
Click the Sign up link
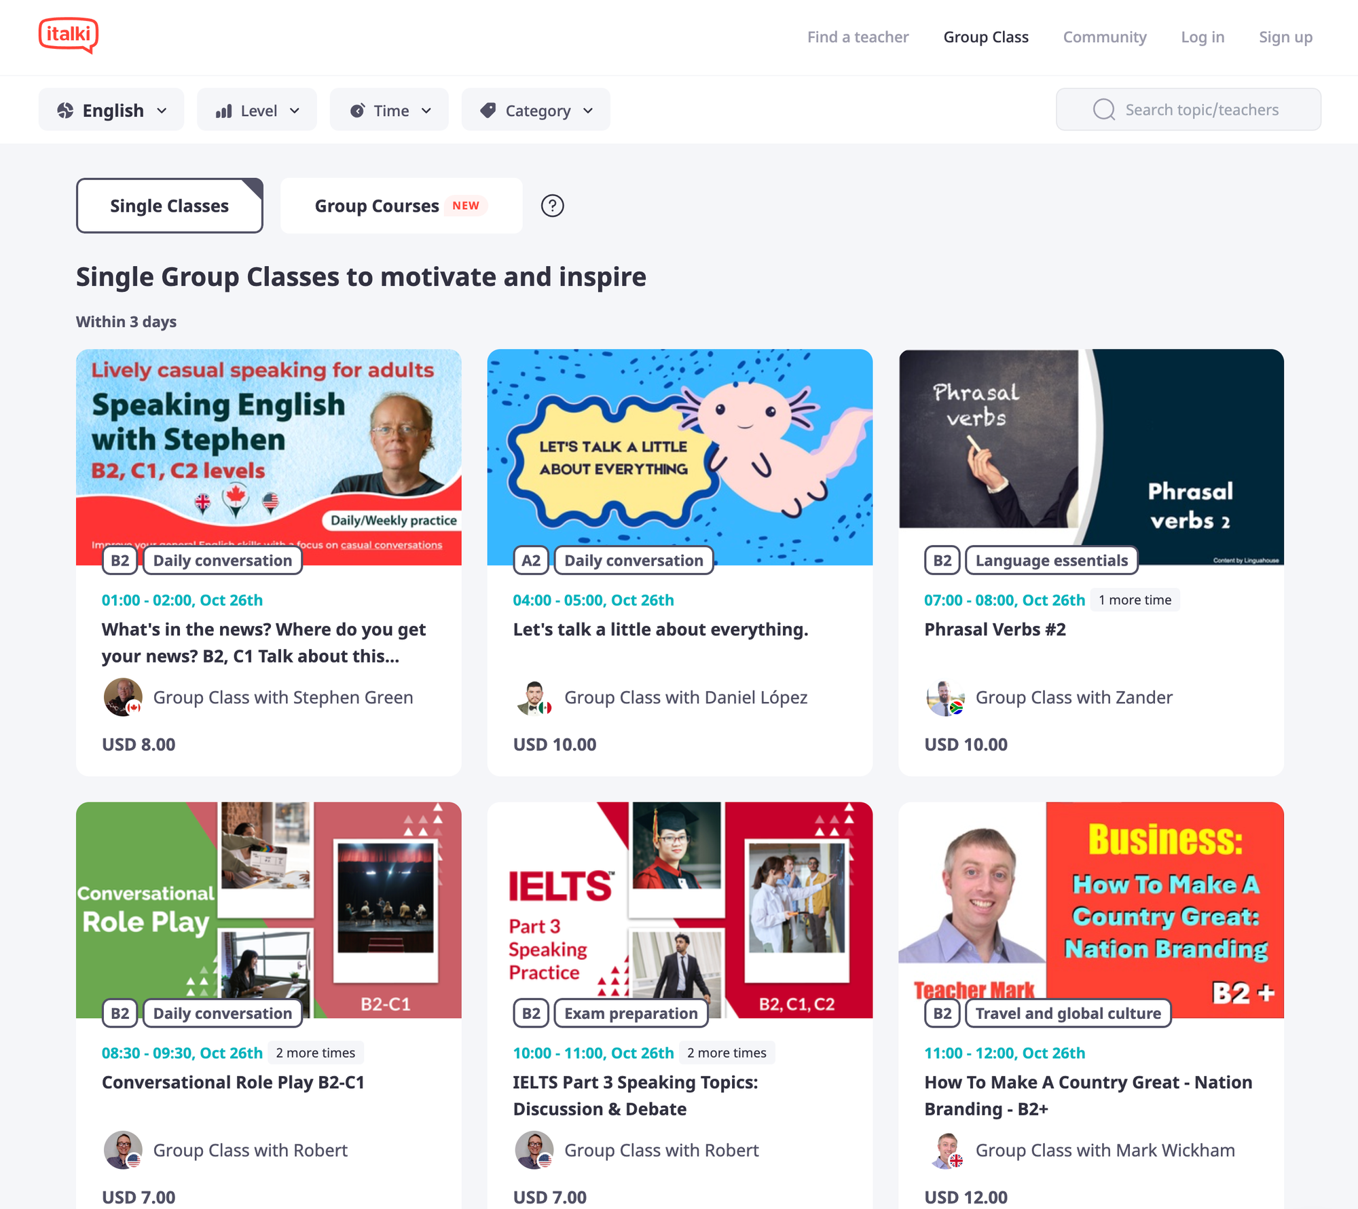(x=1285, y=37)
